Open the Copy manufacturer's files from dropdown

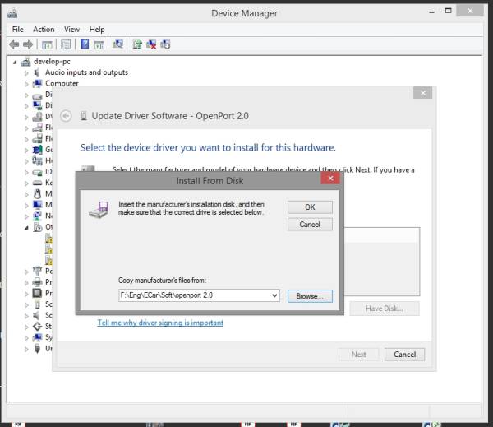tap(274, 295)
